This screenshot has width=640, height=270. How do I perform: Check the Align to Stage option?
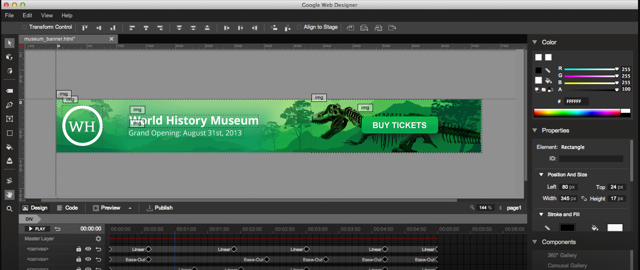tap(299, 27)
